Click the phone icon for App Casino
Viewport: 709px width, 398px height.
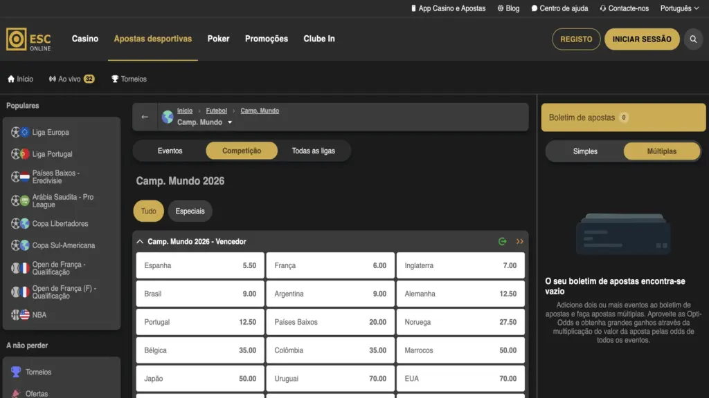[x=413, y=8]
